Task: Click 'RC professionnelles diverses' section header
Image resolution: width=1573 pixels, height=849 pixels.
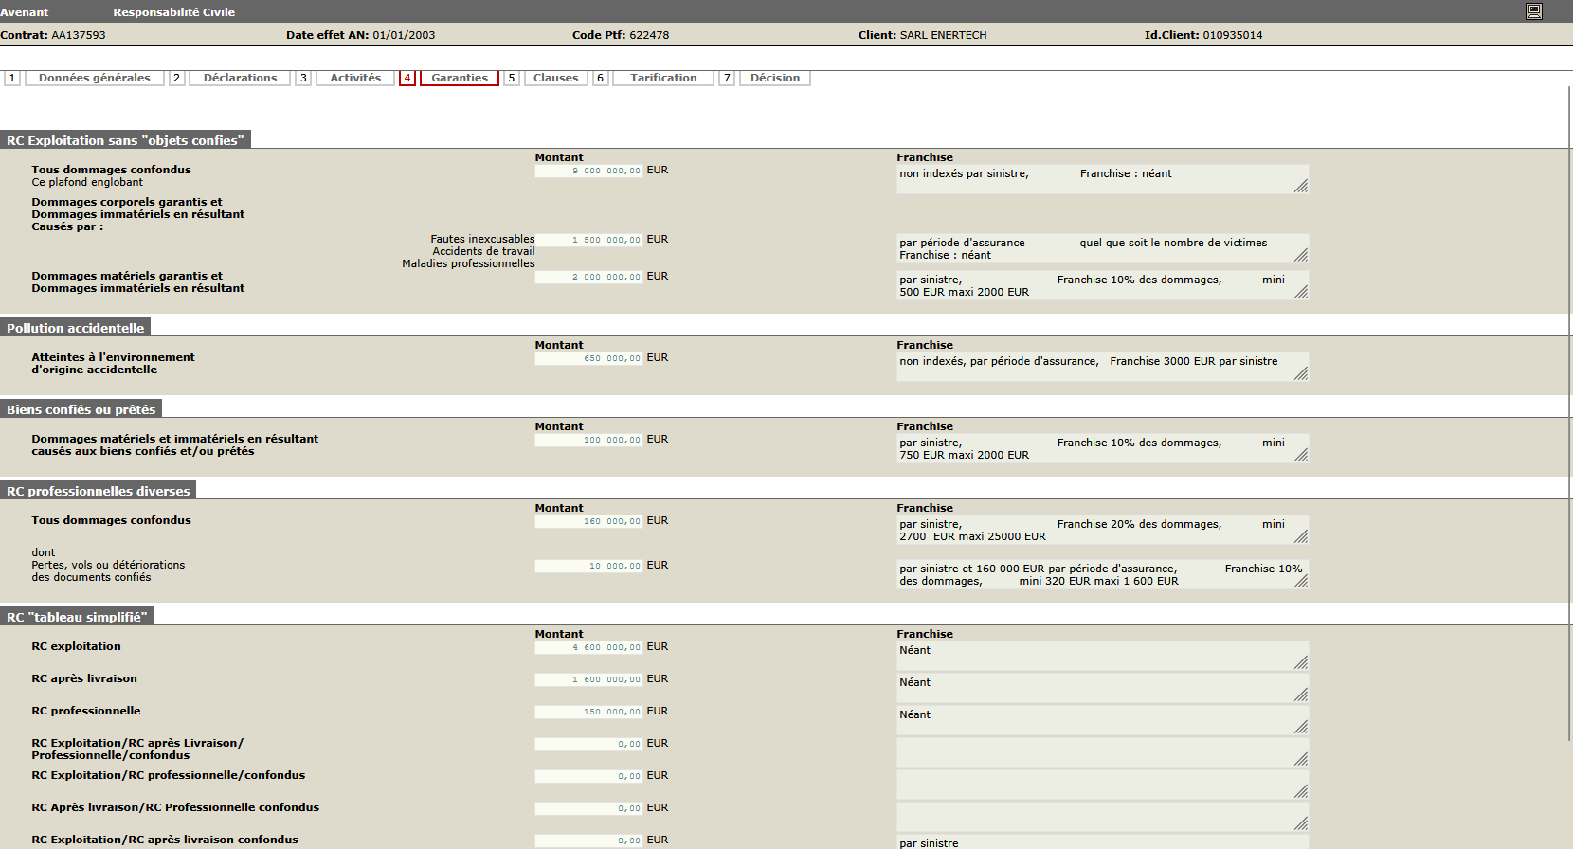Action: pos(99,491)
